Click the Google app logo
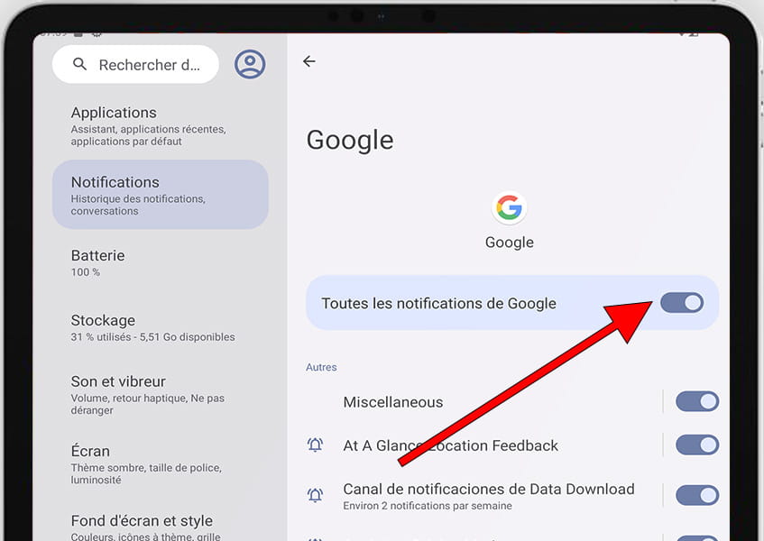764x541 pixels. (509, 208)
